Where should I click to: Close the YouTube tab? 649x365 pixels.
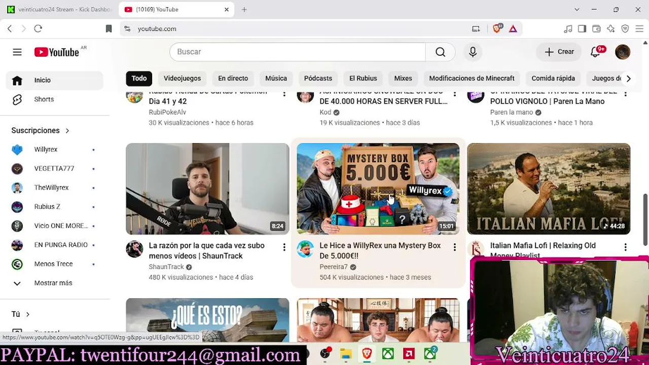pos(227,10)
